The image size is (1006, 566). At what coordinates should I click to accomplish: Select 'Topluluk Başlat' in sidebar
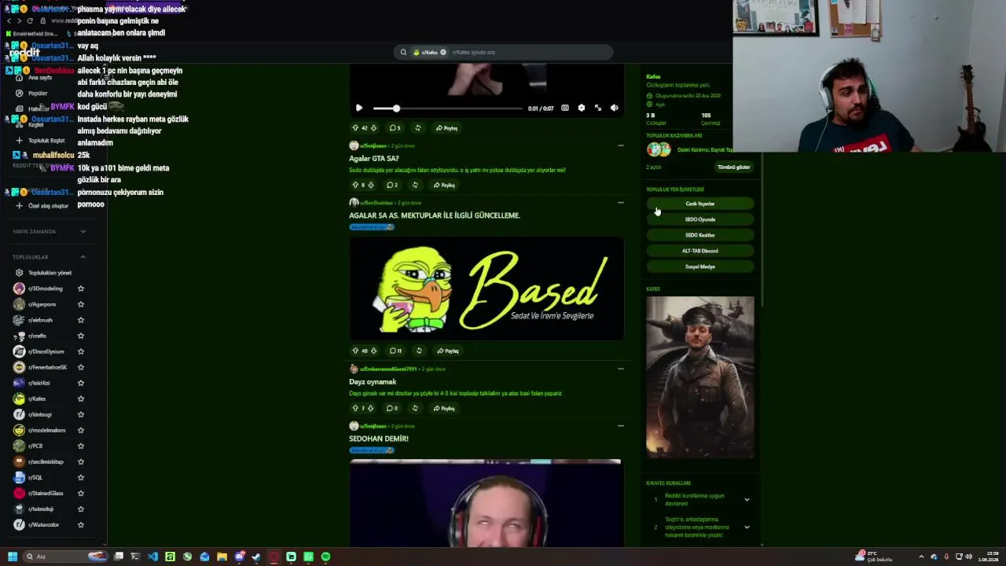[41, 141]
